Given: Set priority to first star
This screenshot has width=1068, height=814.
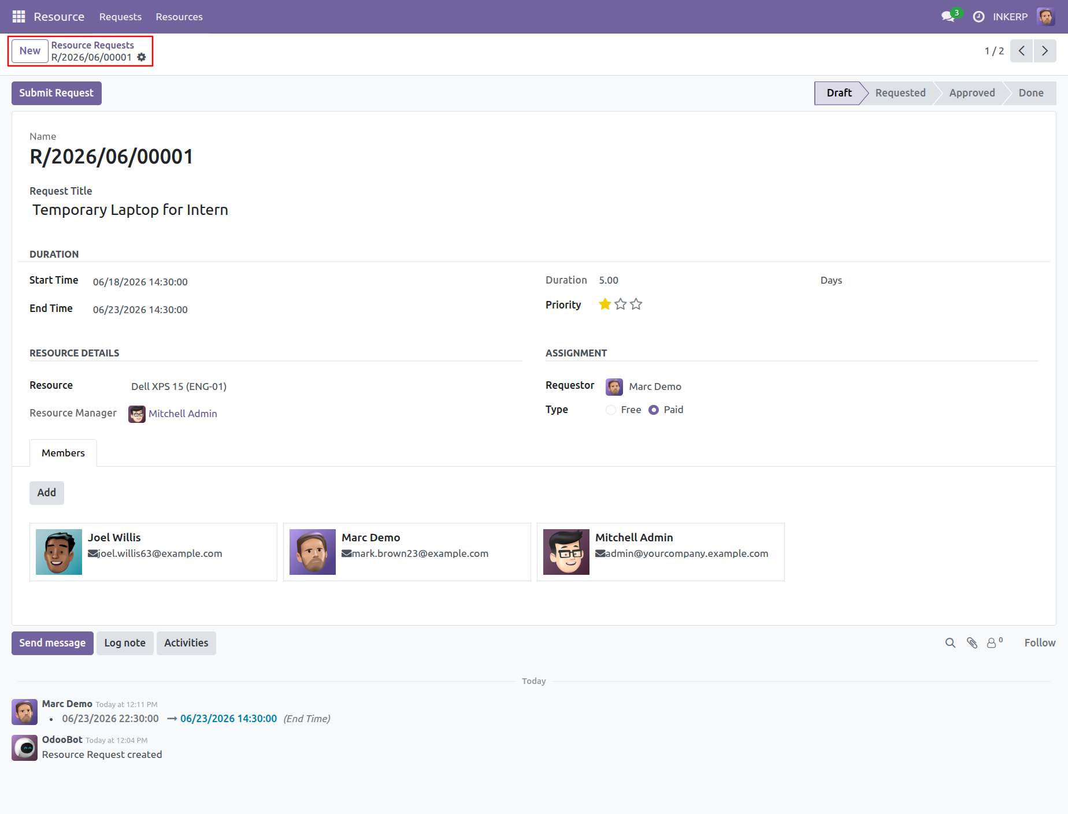Looking at the screenshot, I should click(605, 304).
